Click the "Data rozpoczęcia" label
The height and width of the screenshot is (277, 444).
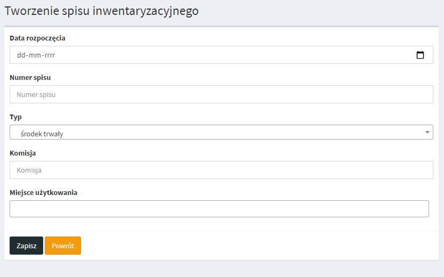tap(37, 38)
